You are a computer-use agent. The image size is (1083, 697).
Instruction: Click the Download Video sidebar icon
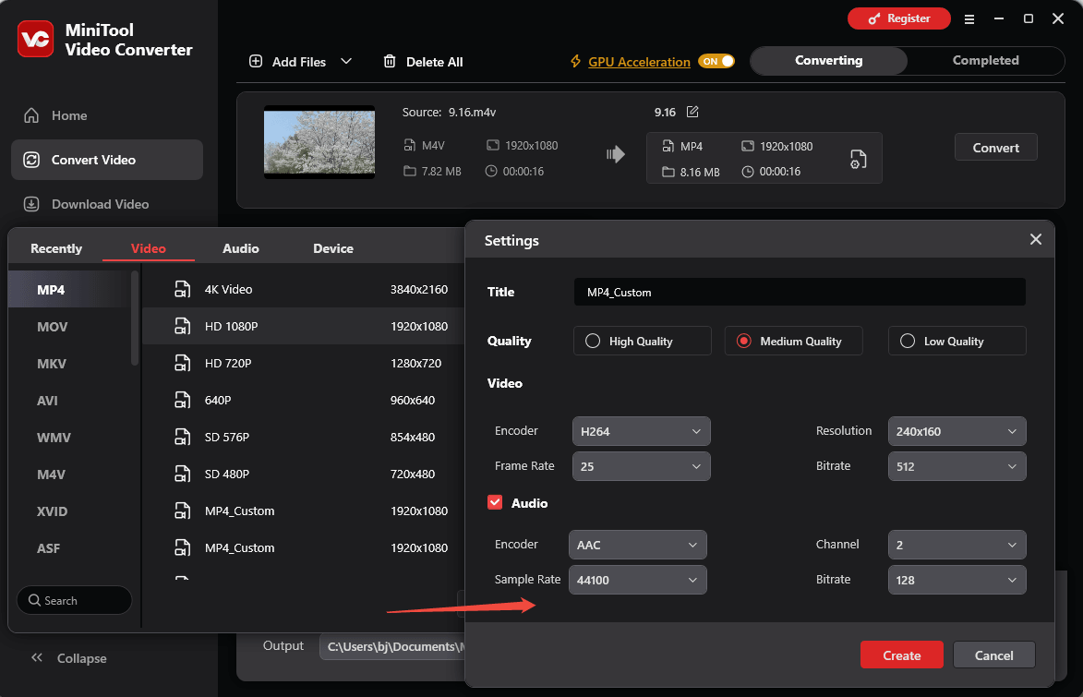31,204
